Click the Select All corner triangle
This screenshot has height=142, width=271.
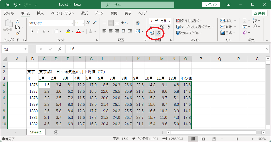4,59
